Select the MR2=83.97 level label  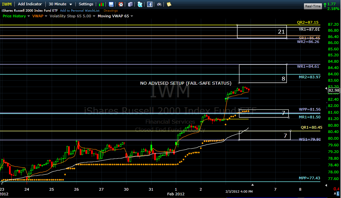309,77
